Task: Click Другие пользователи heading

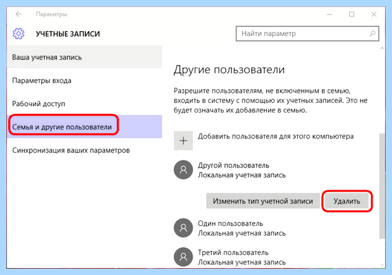Action: 229,70
